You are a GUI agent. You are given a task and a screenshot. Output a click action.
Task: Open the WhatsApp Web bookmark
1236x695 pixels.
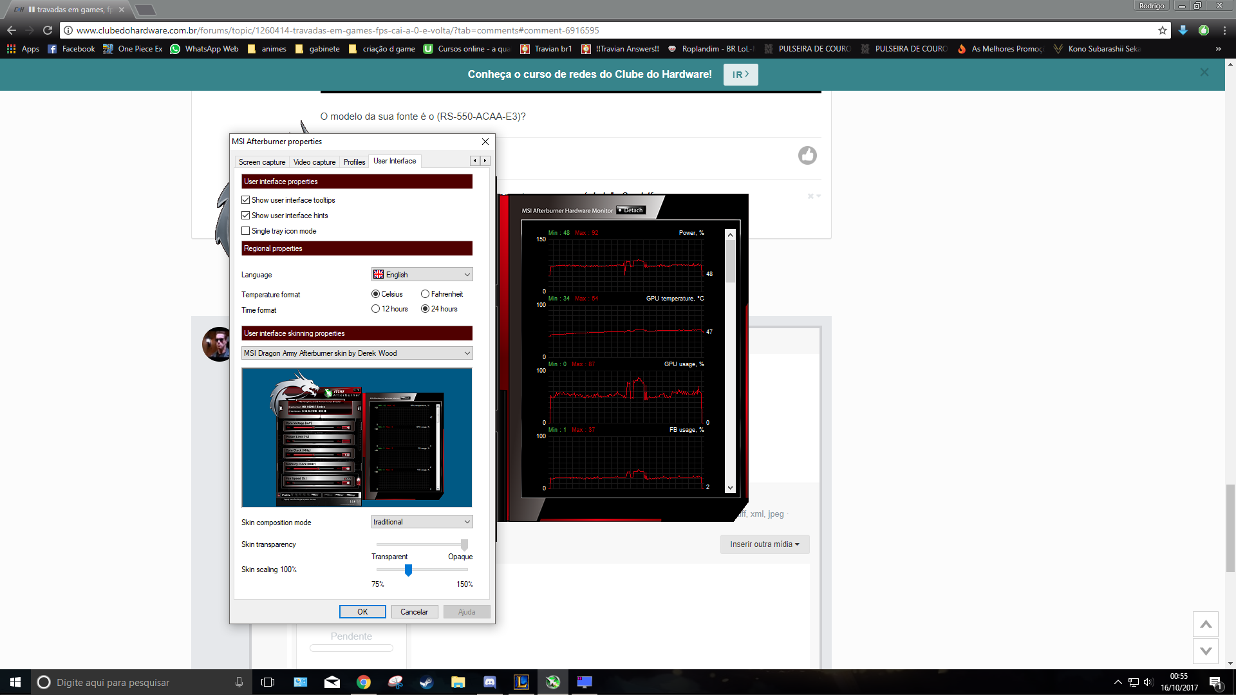pos(204,49)
